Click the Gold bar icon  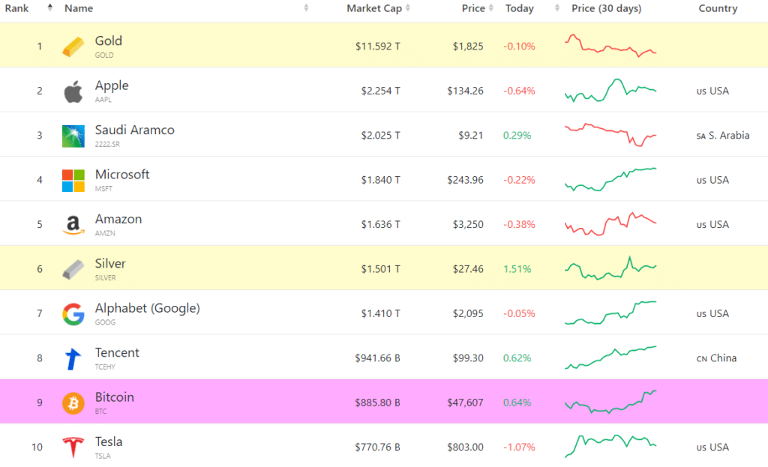pos(73,46)
